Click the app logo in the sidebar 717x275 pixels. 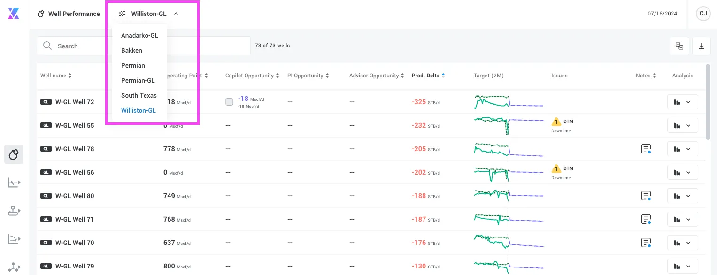[14, 14]
